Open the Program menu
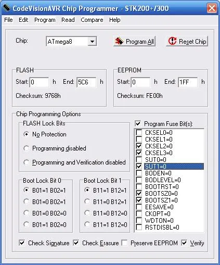This screenshot has height=265, width=220. (x=45, y=20)
